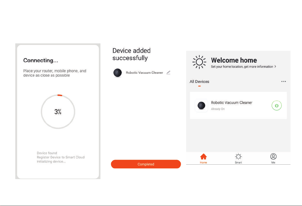Viewport: 302px width, 206px height.
Task: Click the orange Completed button
Action: [146, 164]
